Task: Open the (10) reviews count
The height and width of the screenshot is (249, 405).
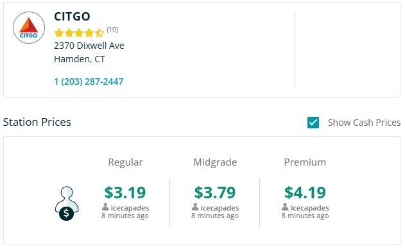Action: click(112, 29)
